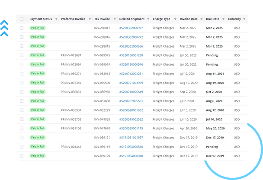This screenshot has height=180, width=263.
Task: Select proforma invoice PR-INV-033703
Action: coord(71,119)
